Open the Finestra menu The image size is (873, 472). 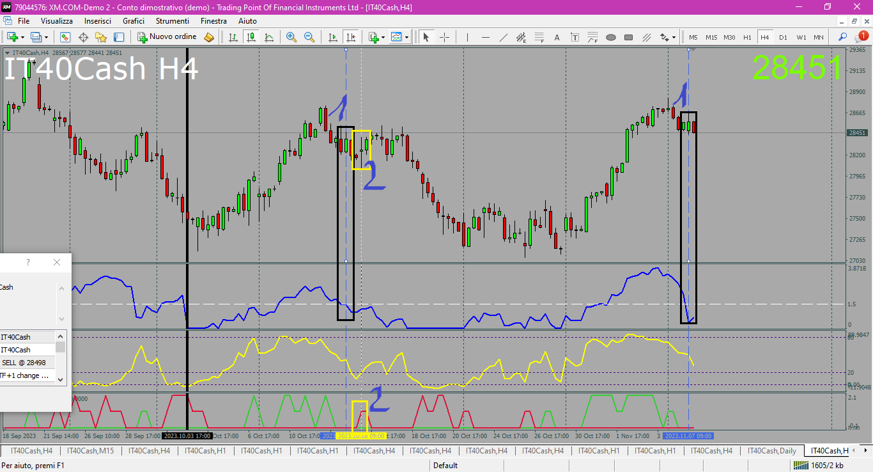(213, 21)
